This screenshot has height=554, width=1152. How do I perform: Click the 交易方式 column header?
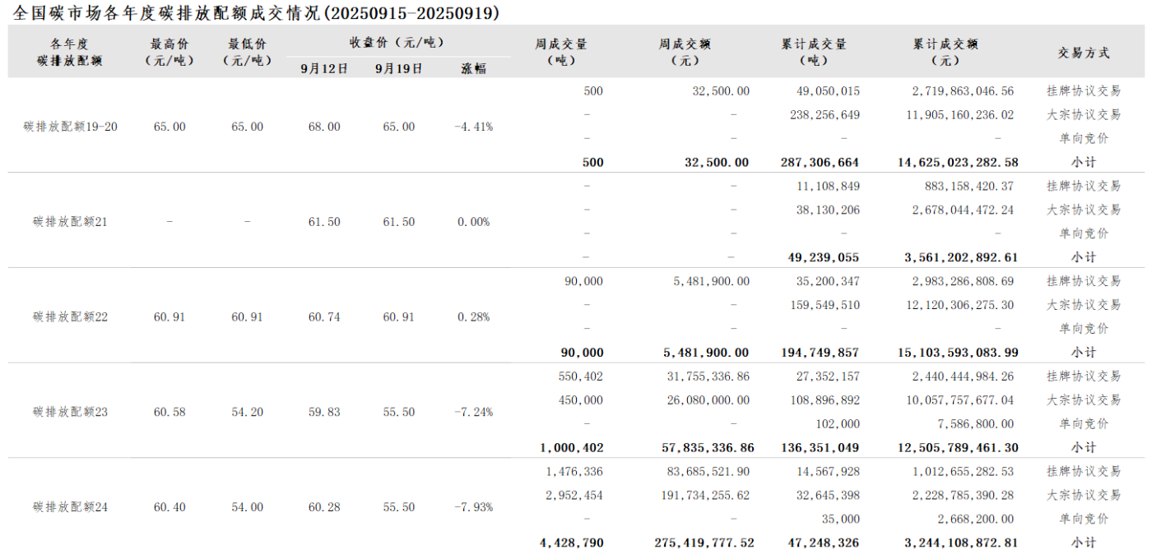point(1083,53)
